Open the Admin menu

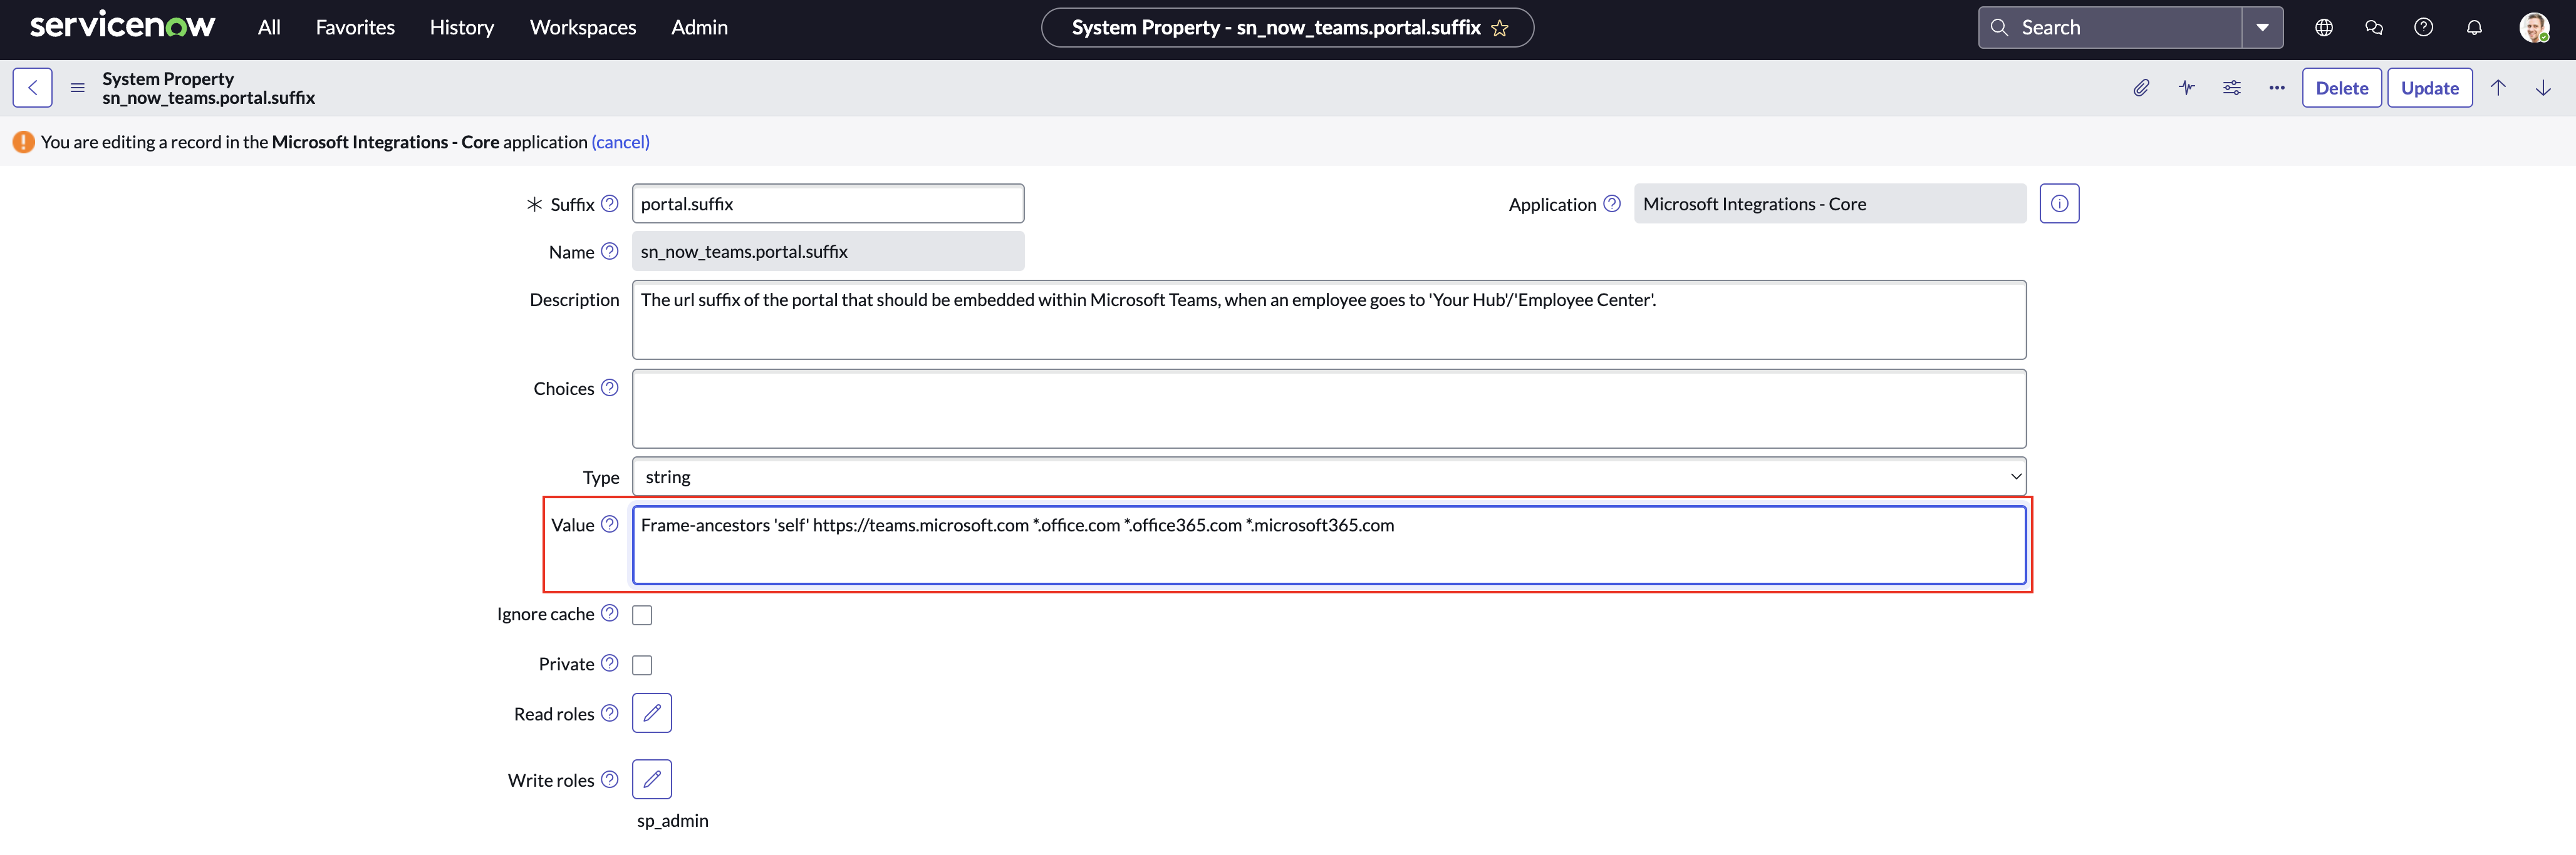tap(699, 27)
